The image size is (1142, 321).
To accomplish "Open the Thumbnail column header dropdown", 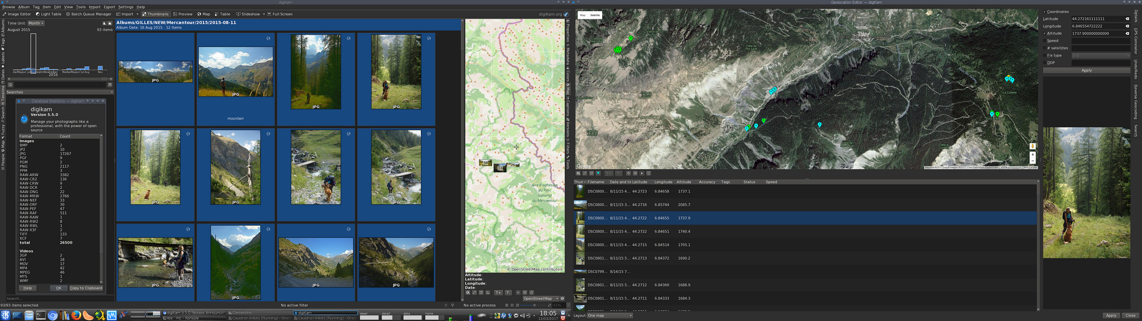I will (x=580, y=182).
